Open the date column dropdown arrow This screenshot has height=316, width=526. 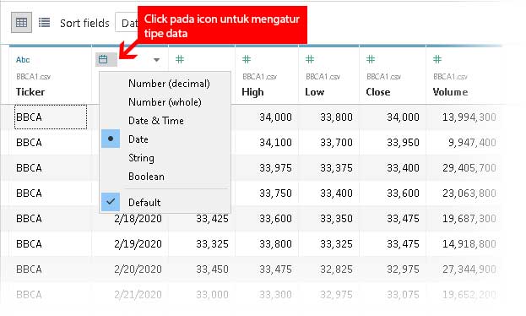[x=156, y=60]
